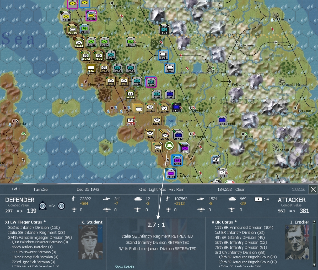
Task: Click the Rieti airfield marker
Action: 246,134
